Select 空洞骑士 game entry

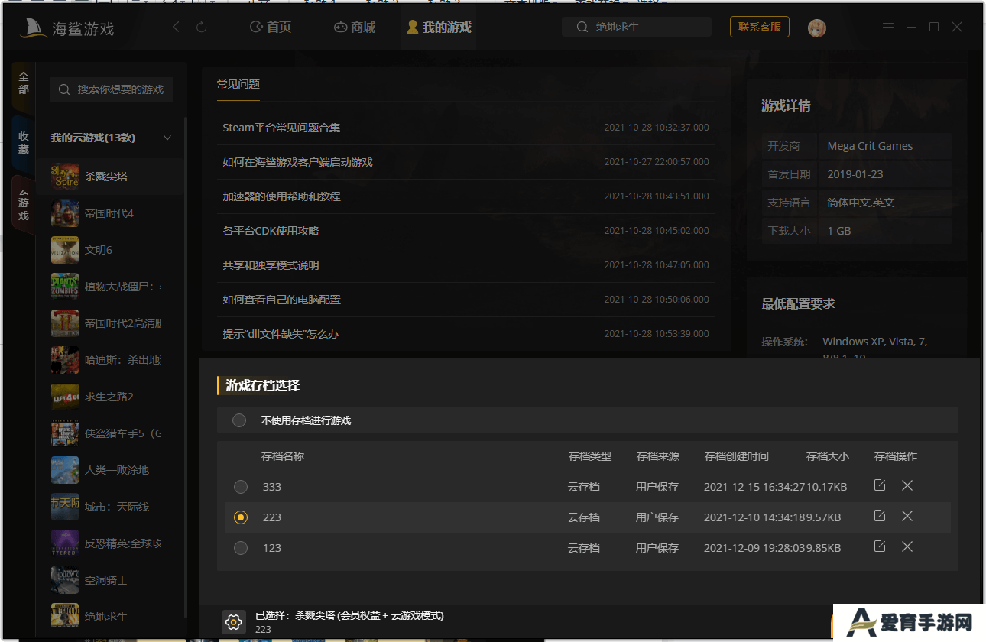(x=112, y=580)
